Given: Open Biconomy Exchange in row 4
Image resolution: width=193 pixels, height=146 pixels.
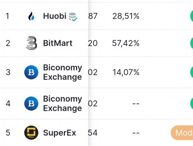Looking at the screenshot, I should click(x=63, y=103).
